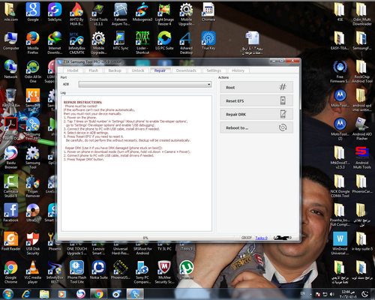Open the Mozilla Firefox desktop icon
Image resolution: width=375 pixels, height=300 pixels.
(33, 43)
